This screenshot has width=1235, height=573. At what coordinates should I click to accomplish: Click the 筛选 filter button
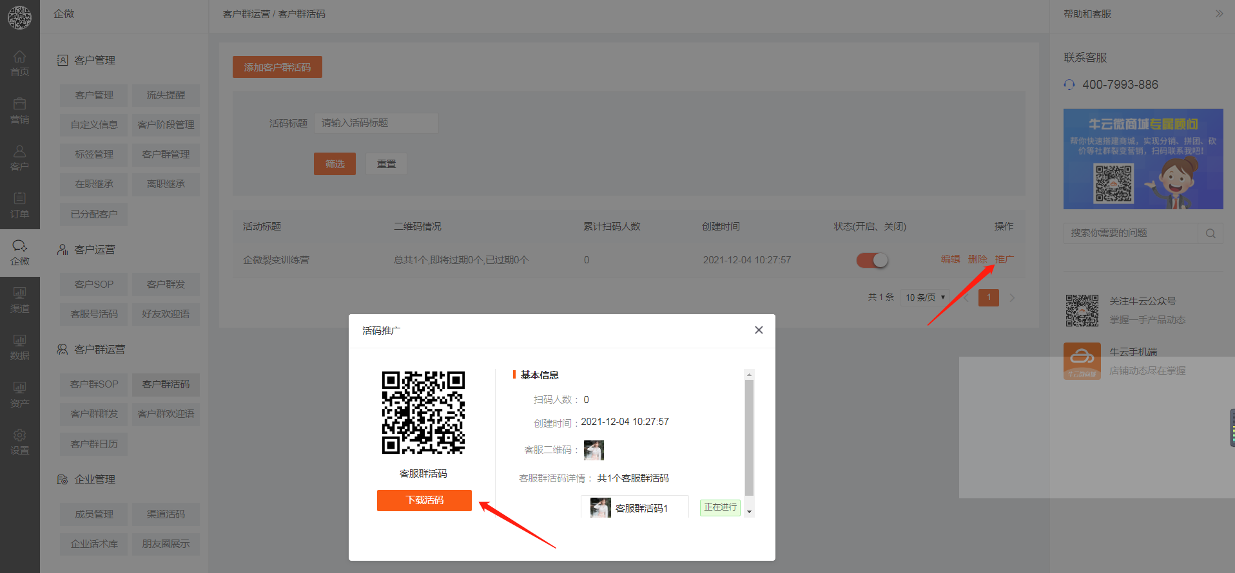click(335, 164)
